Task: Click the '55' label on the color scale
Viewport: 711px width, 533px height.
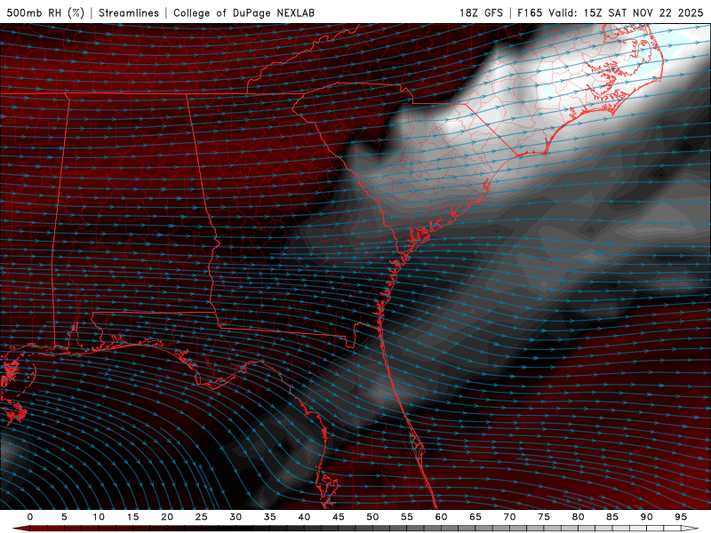Action: [407, 517]
